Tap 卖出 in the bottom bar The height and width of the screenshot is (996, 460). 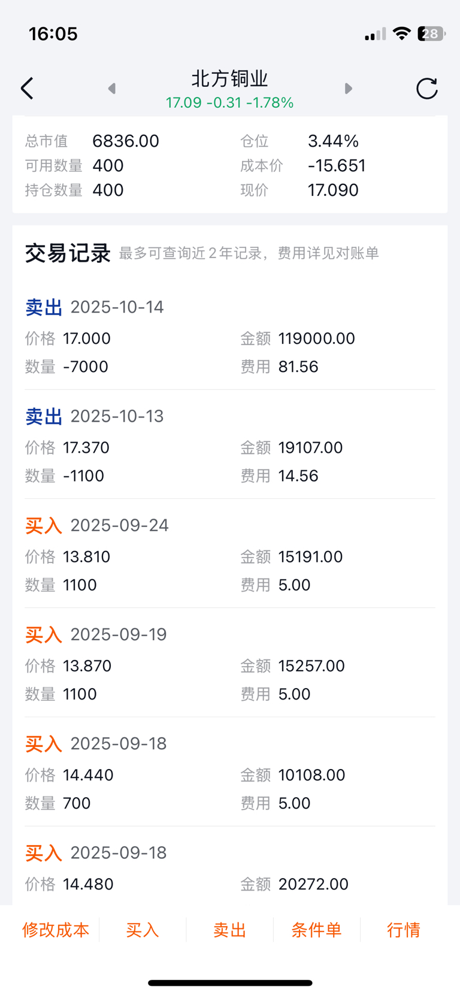pos(229,930)
